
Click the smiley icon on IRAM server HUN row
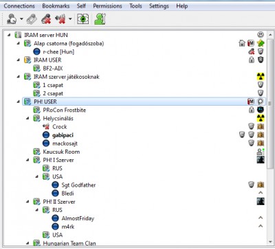(261, 35)
